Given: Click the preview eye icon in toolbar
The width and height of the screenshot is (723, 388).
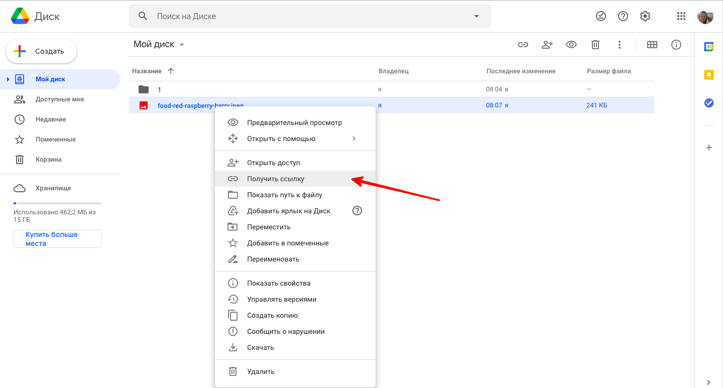Looking at the screenshot, I should tap(571, 45).
